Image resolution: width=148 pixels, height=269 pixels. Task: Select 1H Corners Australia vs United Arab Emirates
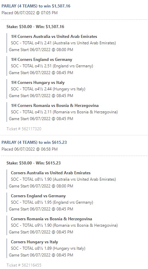54,37
